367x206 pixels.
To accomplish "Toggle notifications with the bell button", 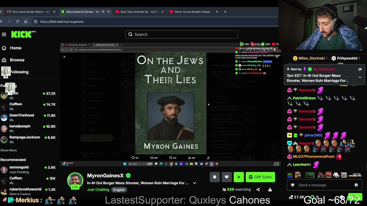I will 214,177.
